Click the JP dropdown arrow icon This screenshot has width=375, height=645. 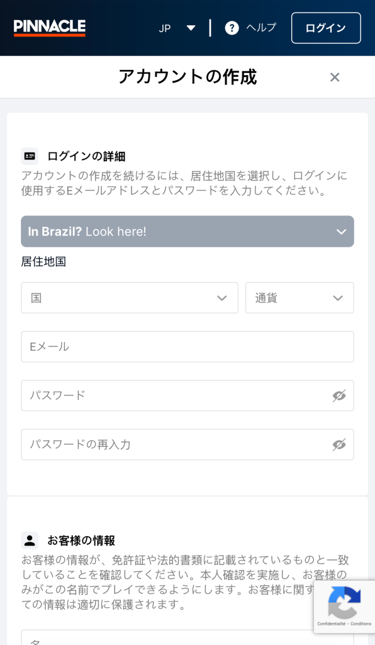[x=192, y=28]
